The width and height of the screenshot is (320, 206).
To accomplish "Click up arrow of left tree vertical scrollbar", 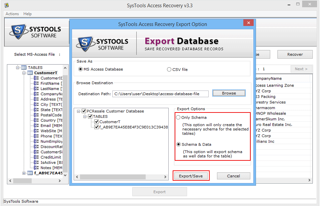I will pos(65,68).
